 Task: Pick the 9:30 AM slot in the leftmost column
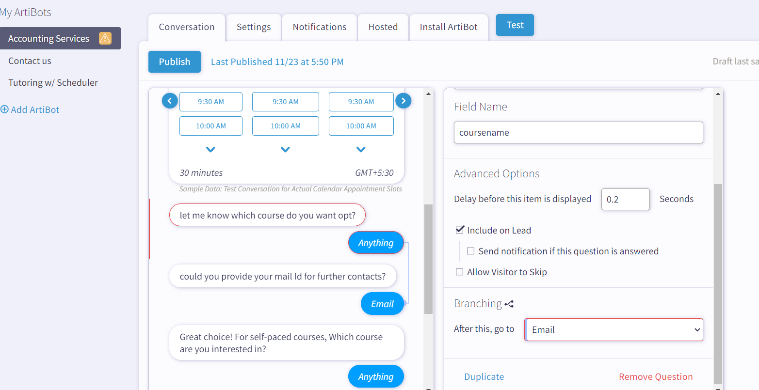pos(211,102)
